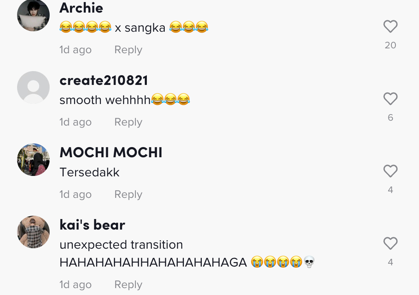This screenshot has height=295, width=419.
Task: Open create210821's default avatar
Action: click(x=33, y=87)
